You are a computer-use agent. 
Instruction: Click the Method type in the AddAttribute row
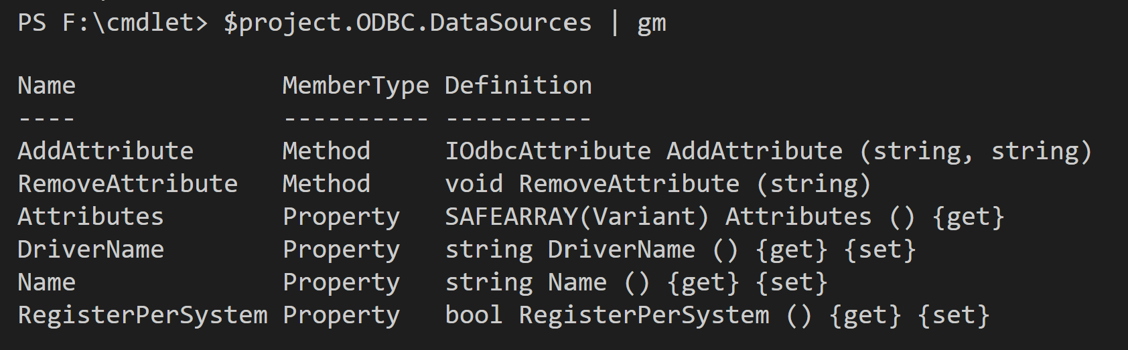[x=326, y=151]
